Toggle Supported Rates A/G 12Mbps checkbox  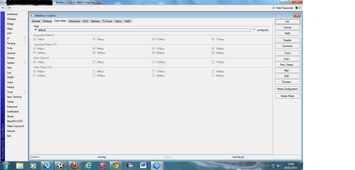[x=154, y=49]
